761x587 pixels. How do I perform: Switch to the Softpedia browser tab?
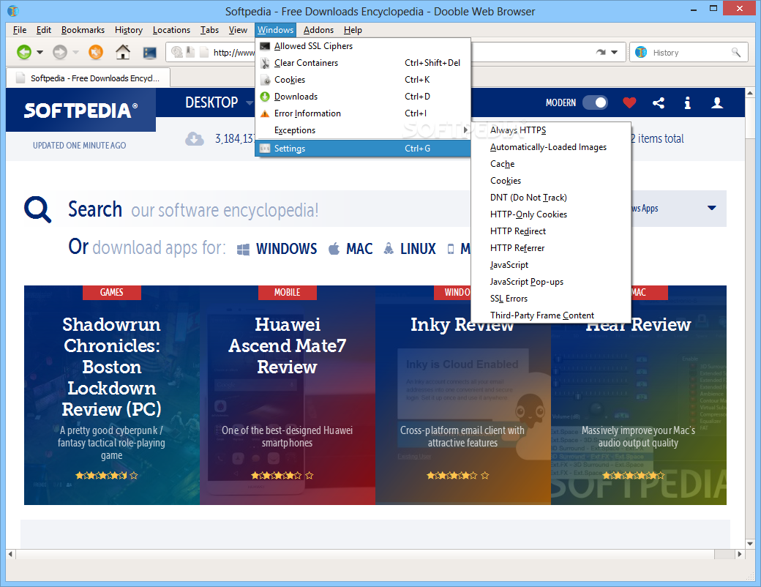click(89, 78)
